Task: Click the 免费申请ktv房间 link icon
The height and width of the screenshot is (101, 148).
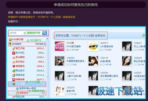Action: (x=17, y=88)
